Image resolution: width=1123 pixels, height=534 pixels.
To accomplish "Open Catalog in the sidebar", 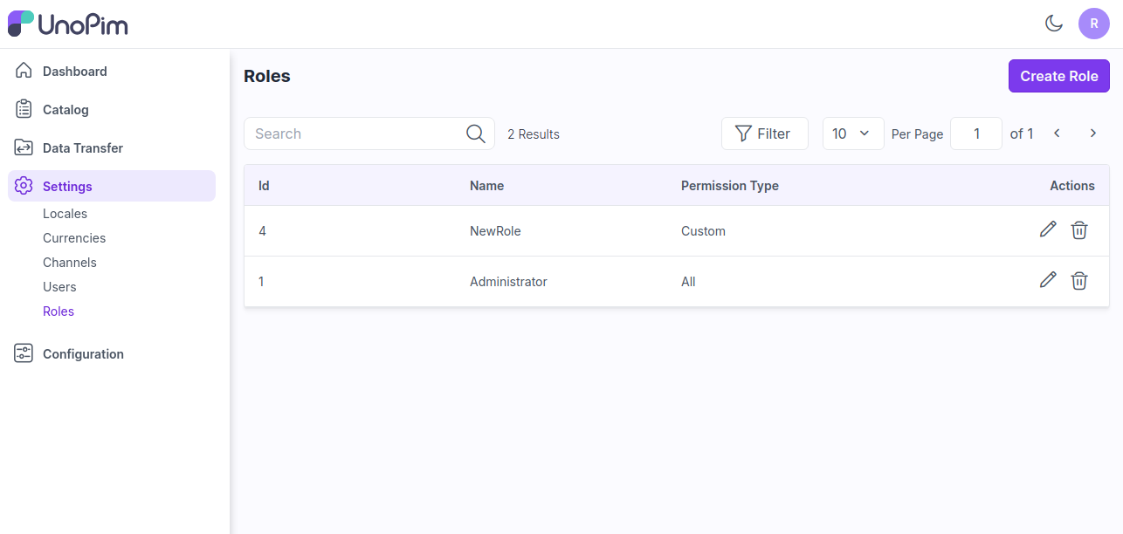I will pyautogui.click(x=65, y=110).
